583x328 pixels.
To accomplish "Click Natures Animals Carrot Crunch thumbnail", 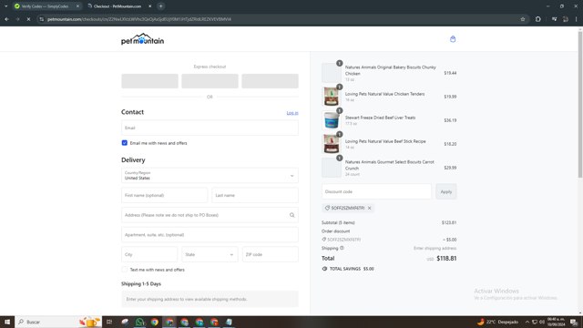I will (x=331, y=168).
